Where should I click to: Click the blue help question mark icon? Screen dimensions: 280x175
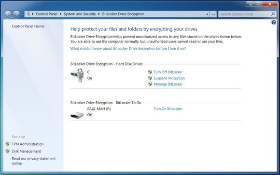tap(273, 22)
